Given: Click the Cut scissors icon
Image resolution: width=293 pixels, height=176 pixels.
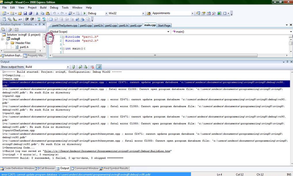Looking at the screenshot, I should pos(37,13).
